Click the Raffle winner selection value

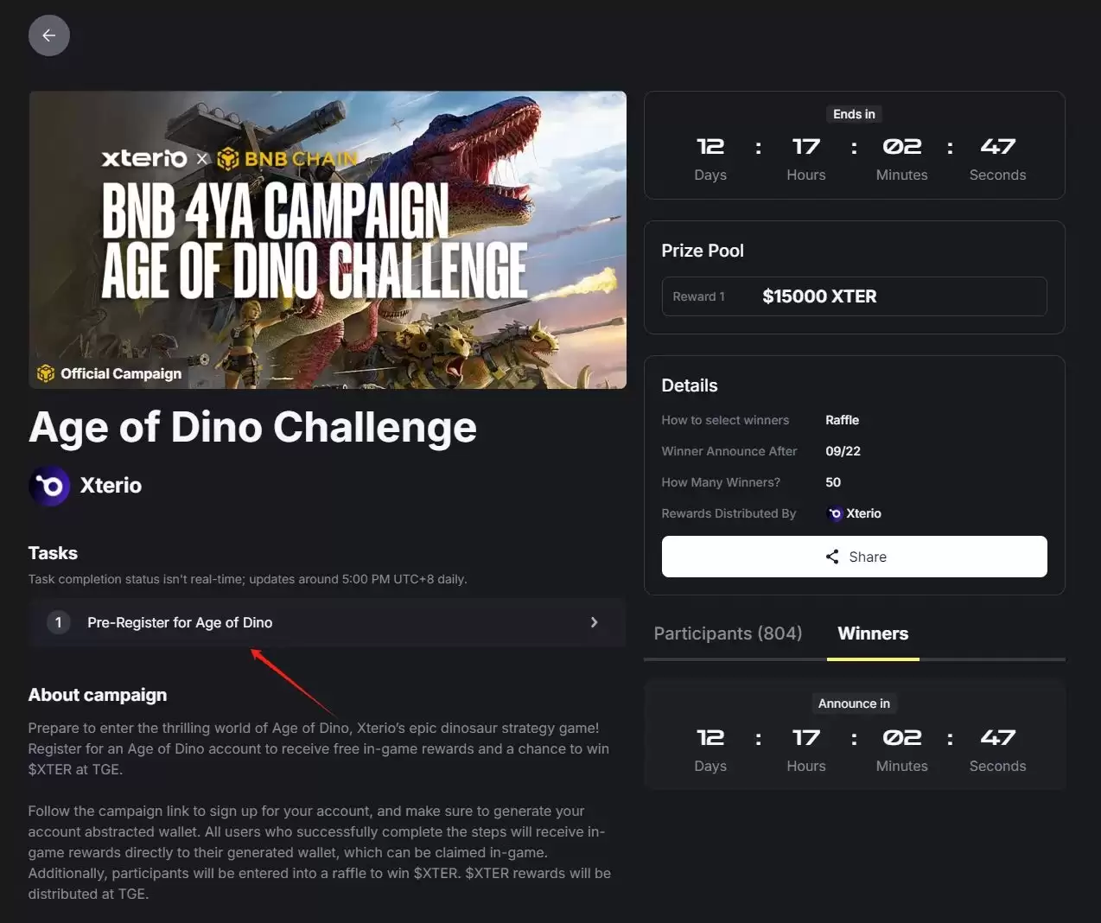pos(842,420)
